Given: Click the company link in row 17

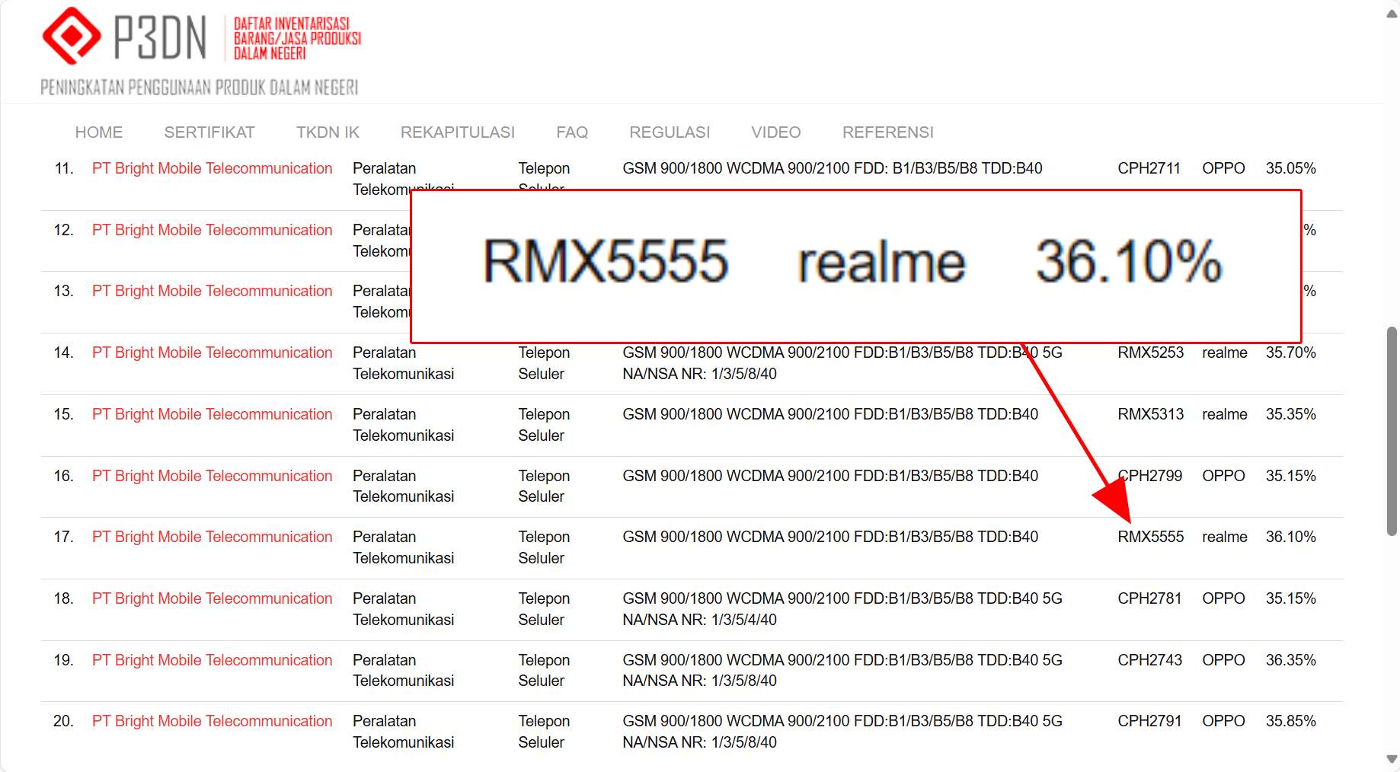Looking at the screenshot, I should [x=212, y=537].
